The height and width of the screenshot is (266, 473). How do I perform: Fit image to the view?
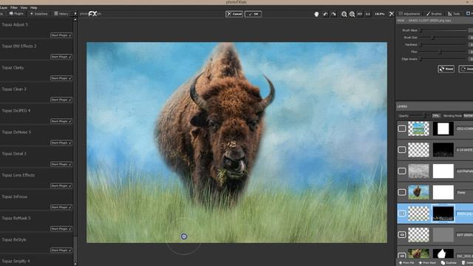tap(360, 14)
